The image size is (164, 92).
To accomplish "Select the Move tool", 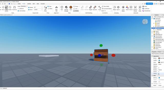I will (x=3, y=8).
